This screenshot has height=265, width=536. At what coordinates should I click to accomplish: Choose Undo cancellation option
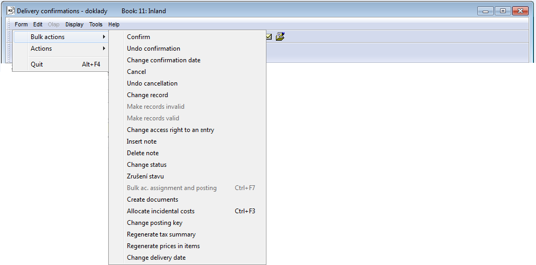click(x=152, y=83)
